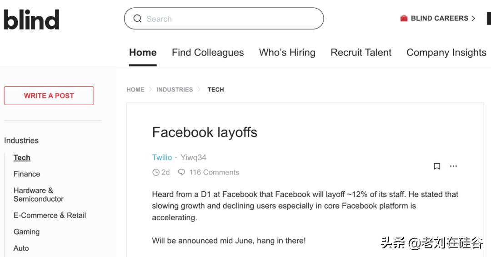Click the search magnifier icon
Viewport: 491px width, 257px height.
(x=137, y=19)
